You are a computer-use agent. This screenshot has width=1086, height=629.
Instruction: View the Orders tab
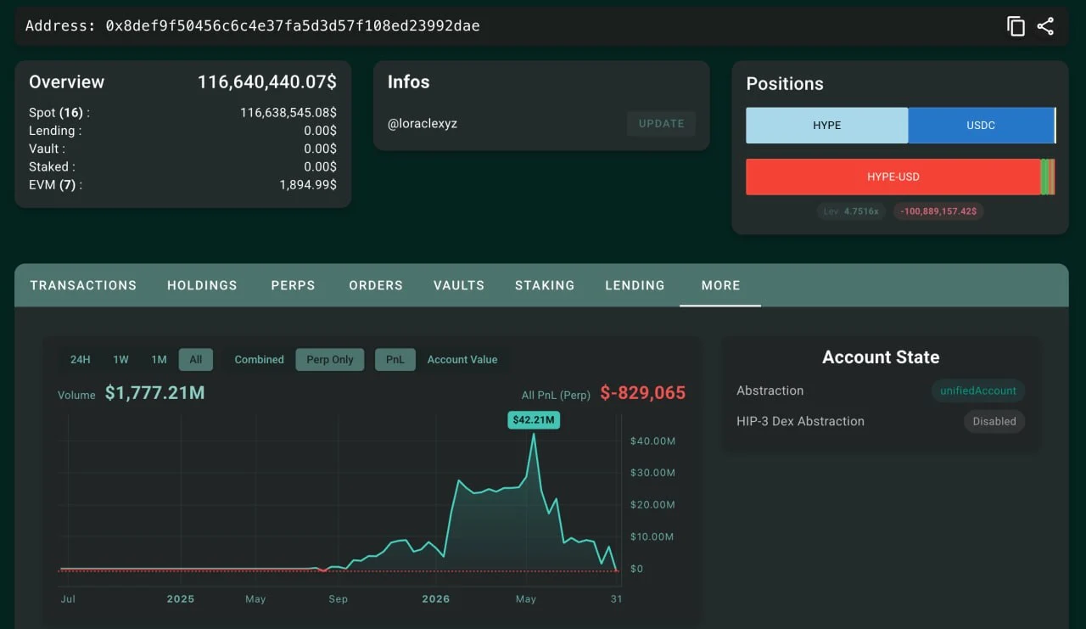coord(376,285)
